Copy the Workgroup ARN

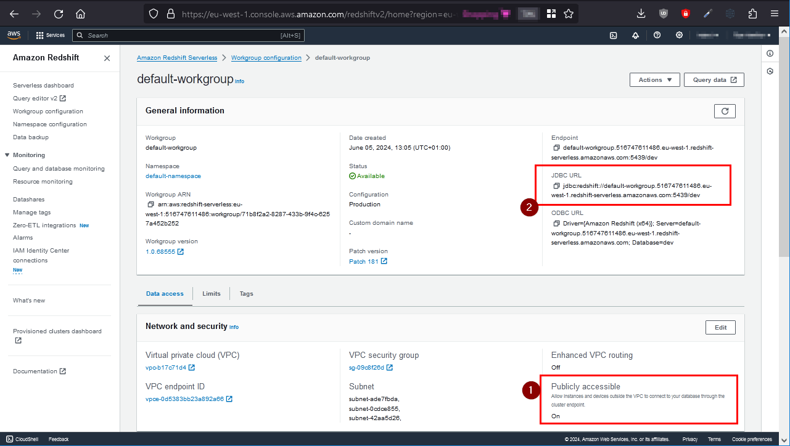pos(150,205)
